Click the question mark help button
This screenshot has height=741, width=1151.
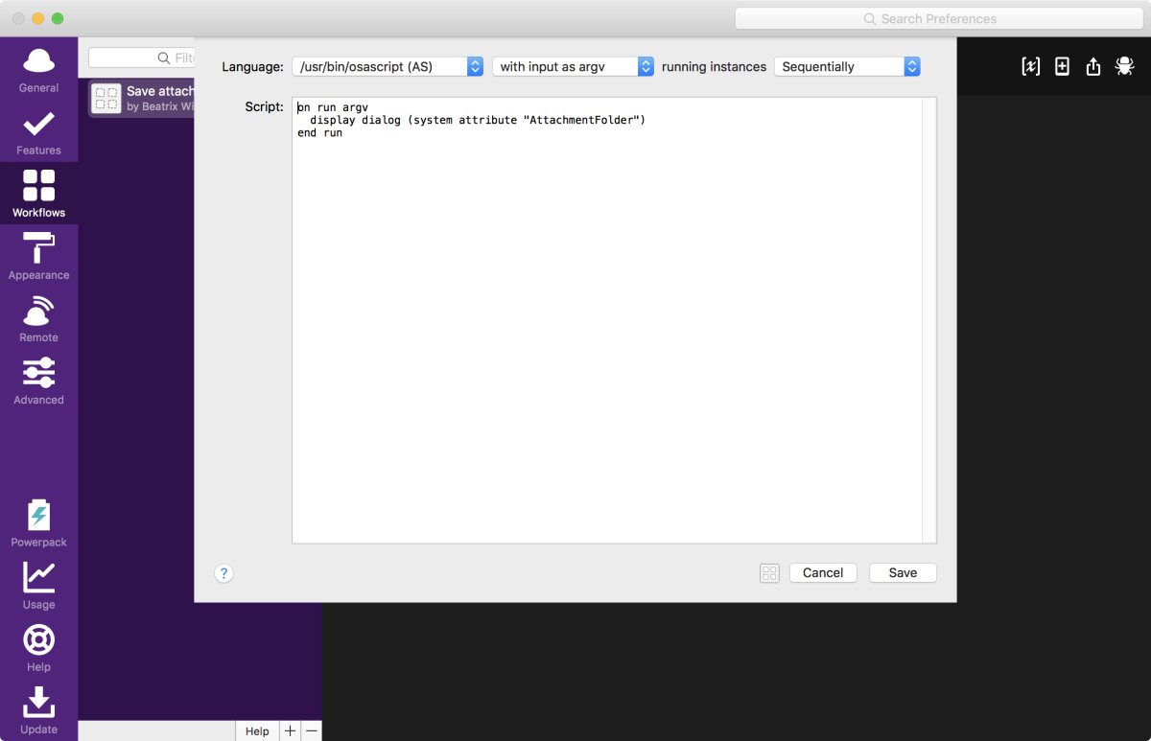223,573
